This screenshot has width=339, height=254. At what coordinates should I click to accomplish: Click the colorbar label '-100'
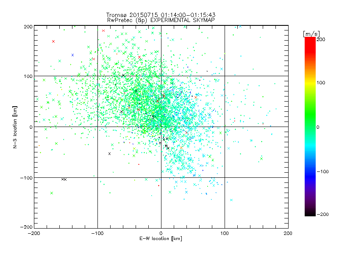pyautogui.click(x=322, y=171)
